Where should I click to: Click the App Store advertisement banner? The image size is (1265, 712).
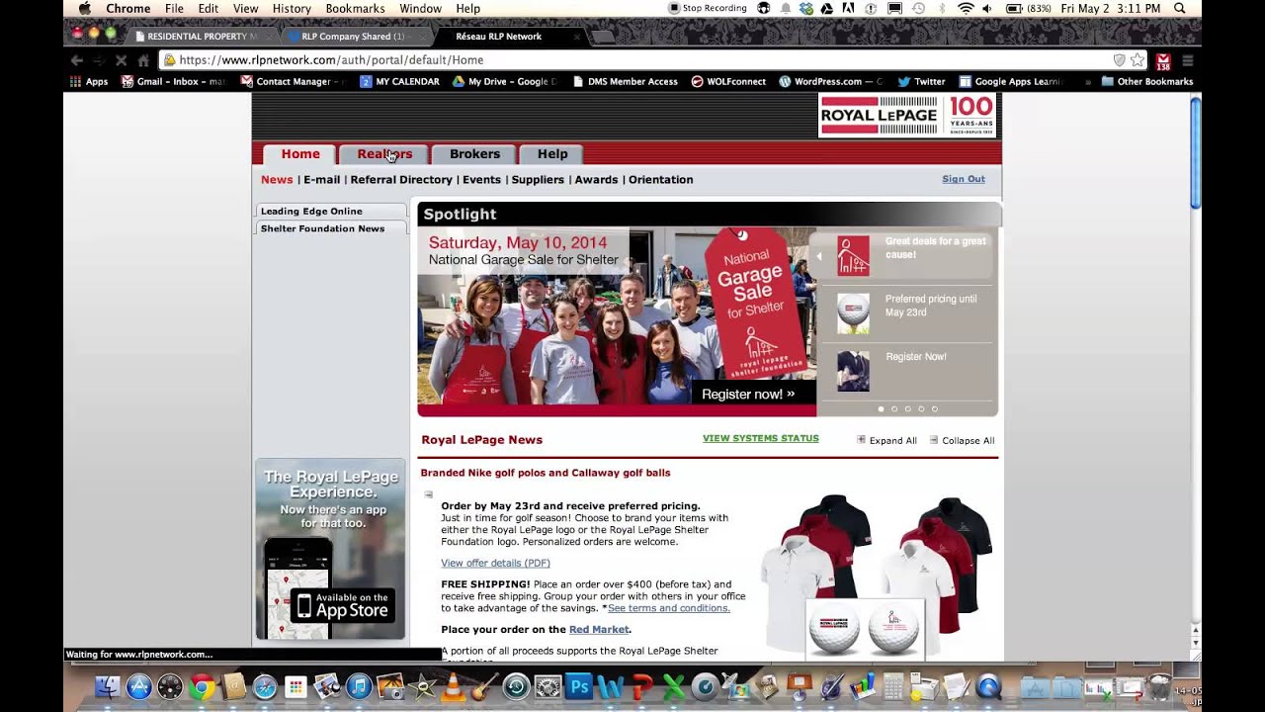330,549
